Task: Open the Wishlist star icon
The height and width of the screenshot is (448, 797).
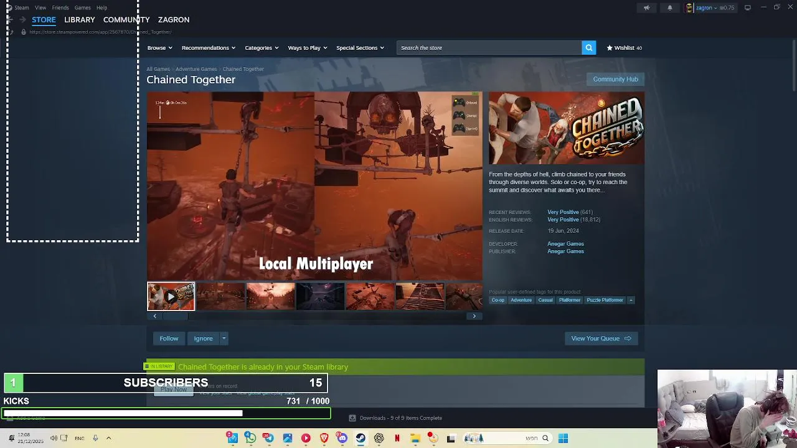Action: [610, 48]
